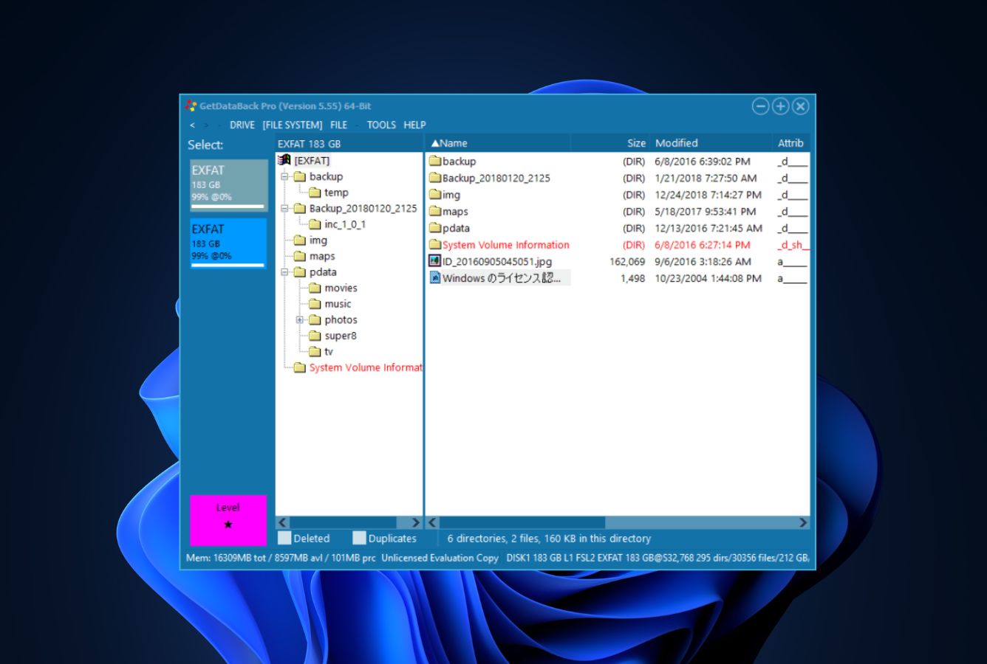Select the shortcut icon of the Windows license file
The width and height of the screenshot is (987, 664).
pyautogui.click(x=435, y=278)
